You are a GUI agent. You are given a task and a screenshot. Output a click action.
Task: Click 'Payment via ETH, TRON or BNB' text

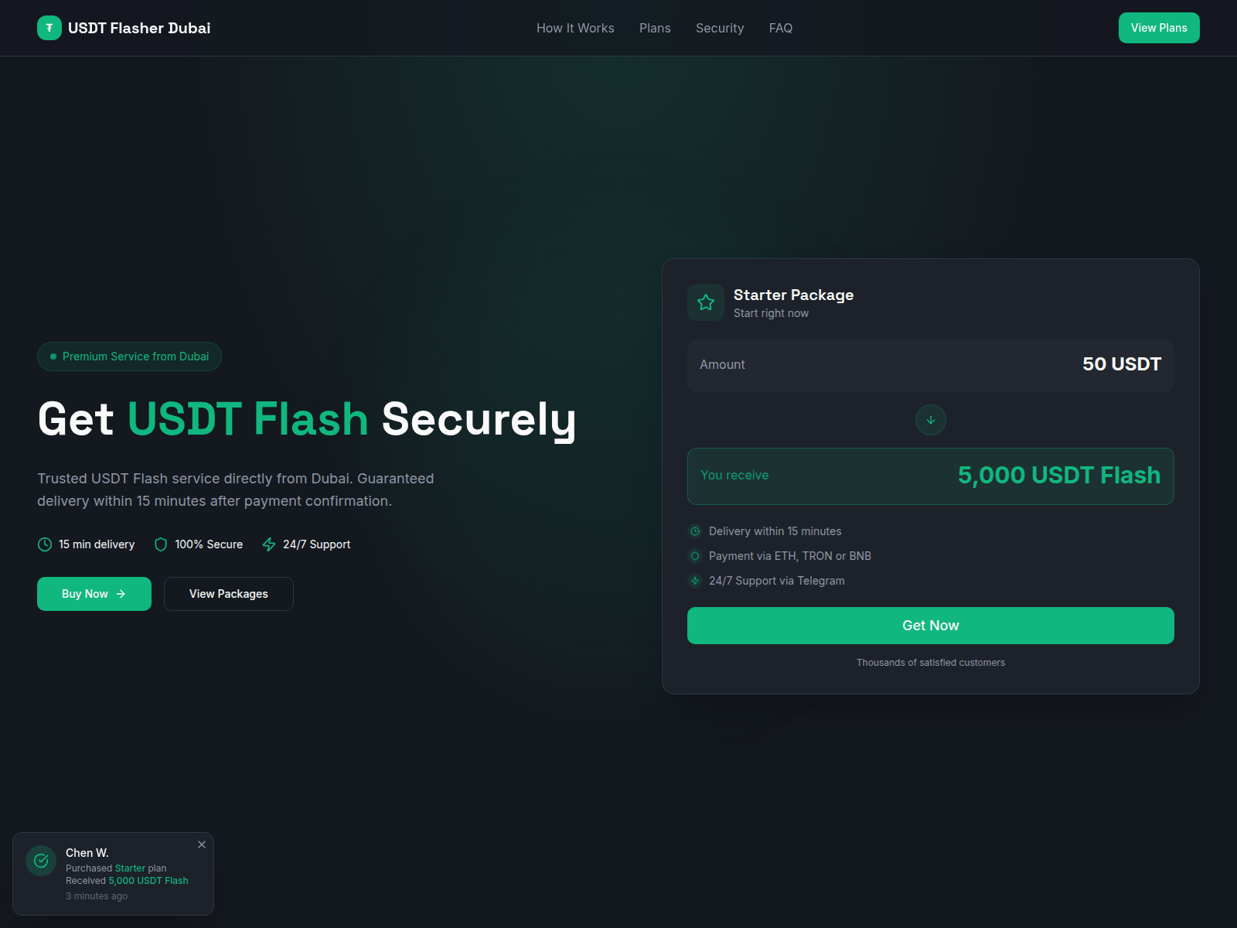790,556
